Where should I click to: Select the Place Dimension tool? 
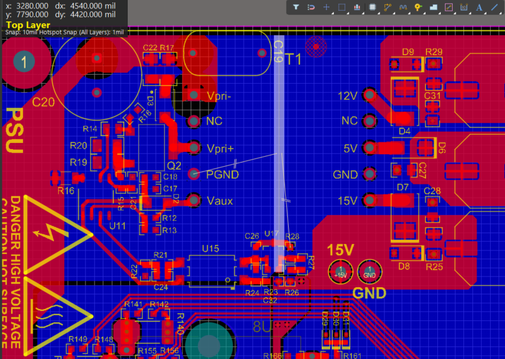coord(464,7)
